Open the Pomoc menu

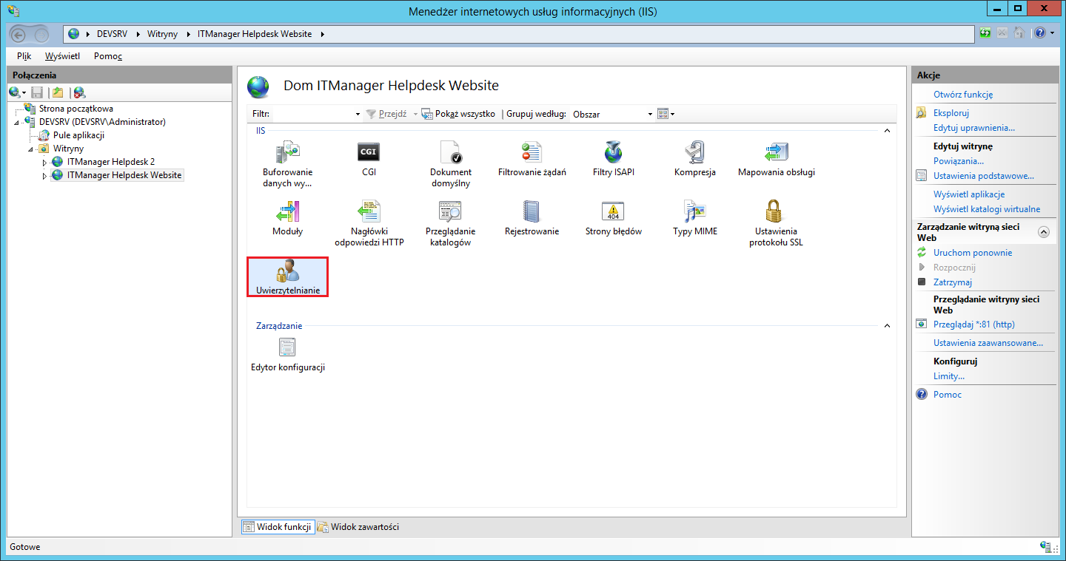point(108,56)
